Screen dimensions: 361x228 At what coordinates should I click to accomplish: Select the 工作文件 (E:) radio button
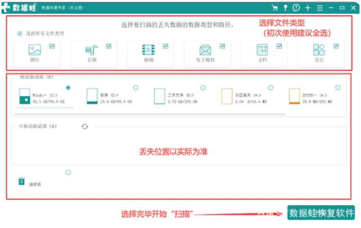[x=203, y=88]
